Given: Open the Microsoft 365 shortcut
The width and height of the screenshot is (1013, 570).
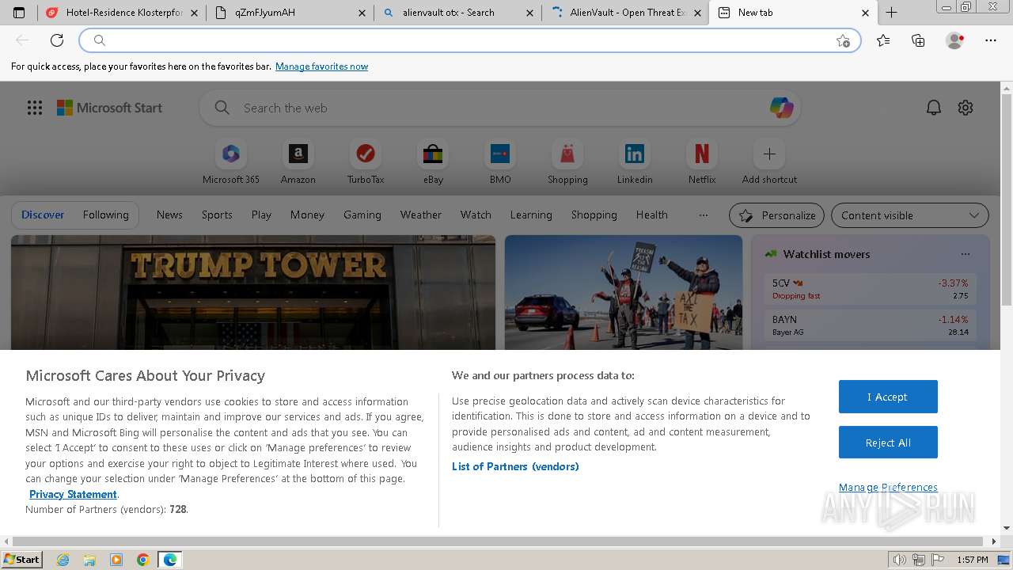Looking at the screenshot, I should pos(231,161).
